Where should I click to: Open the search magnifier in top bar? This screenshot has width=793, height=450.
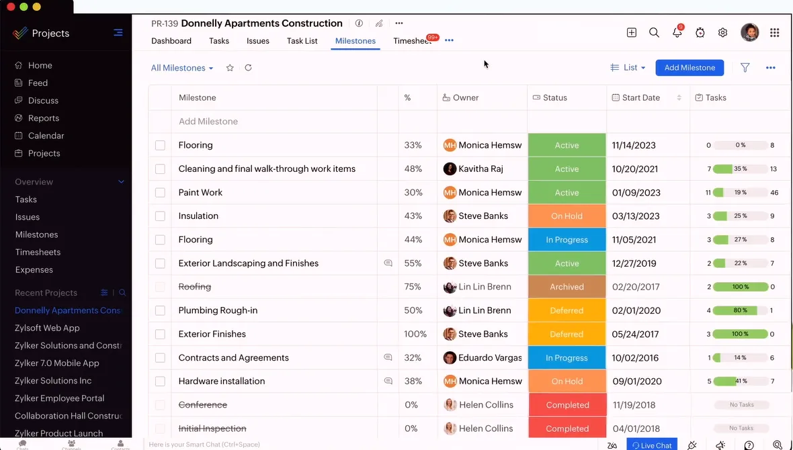coord(654,32)
